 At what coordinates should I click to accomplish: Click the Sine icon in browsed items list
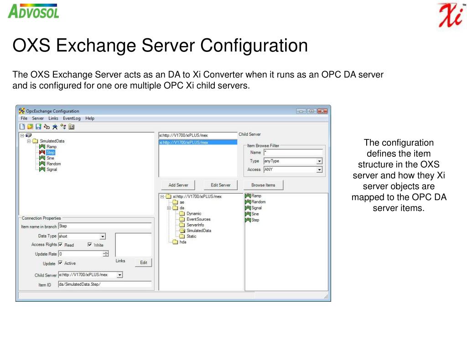coord(248,214)
